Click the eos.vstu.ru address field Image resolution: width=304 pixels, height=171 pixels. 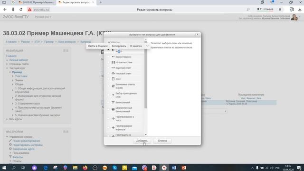point(41,9)
